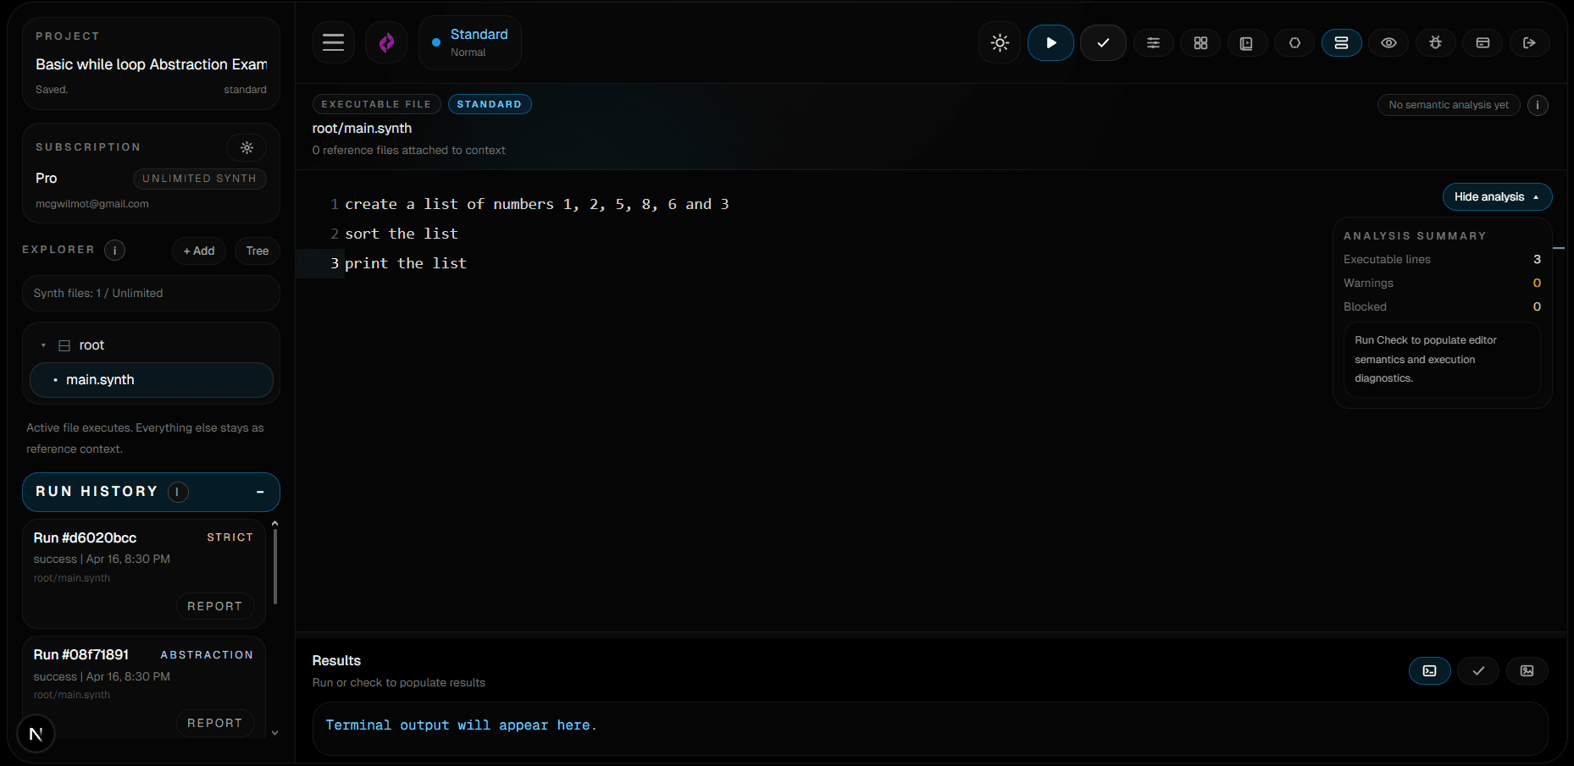Open the Standard Normal mode selector

469,42
